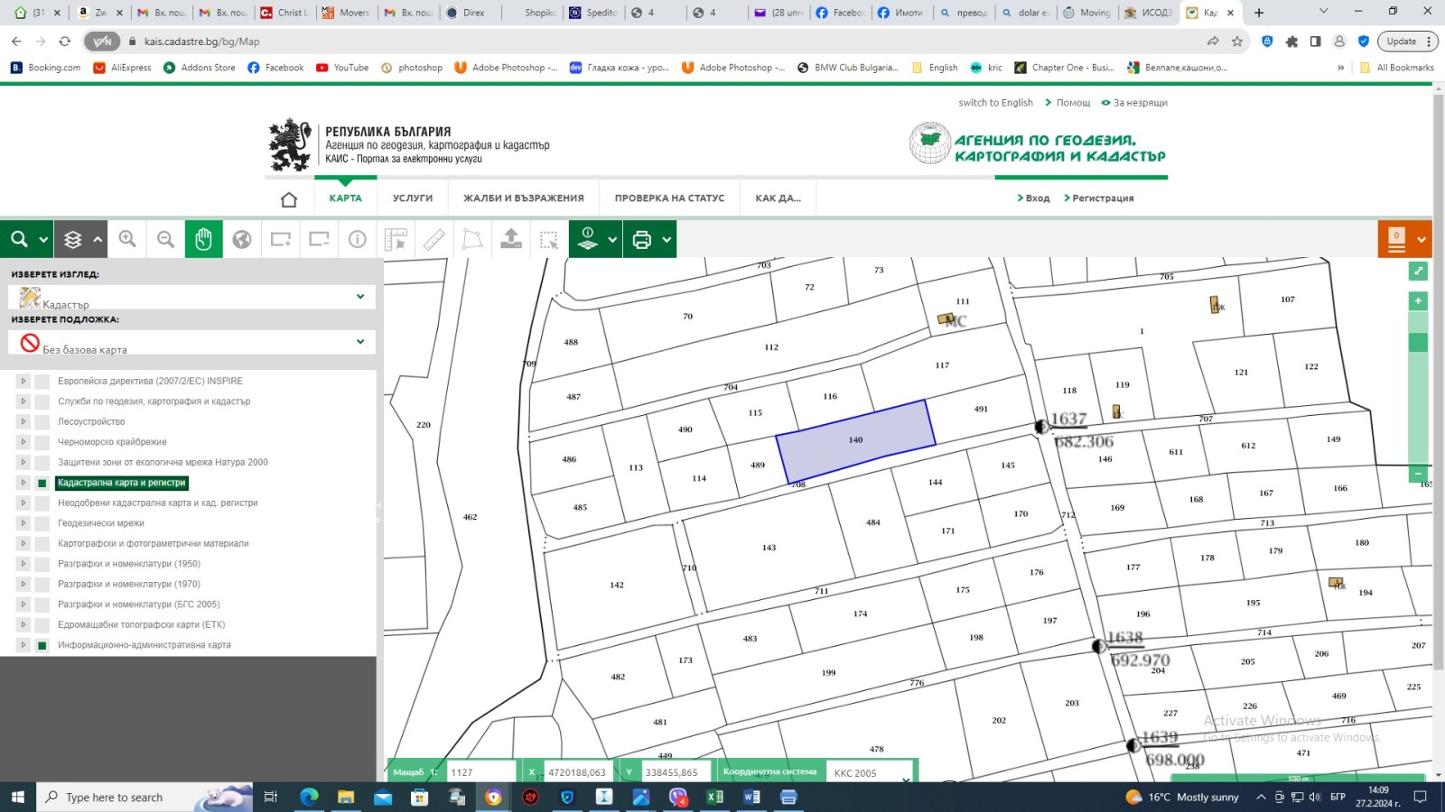The image size is (1445, 812).
Task: Click the globe full-extent tool
Action: click(x=241, y=239)
